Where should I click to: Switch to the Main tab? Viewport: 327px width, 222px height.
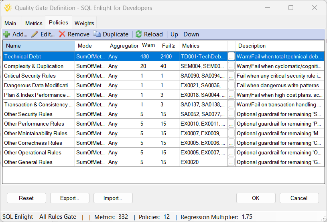click(10, 23)
